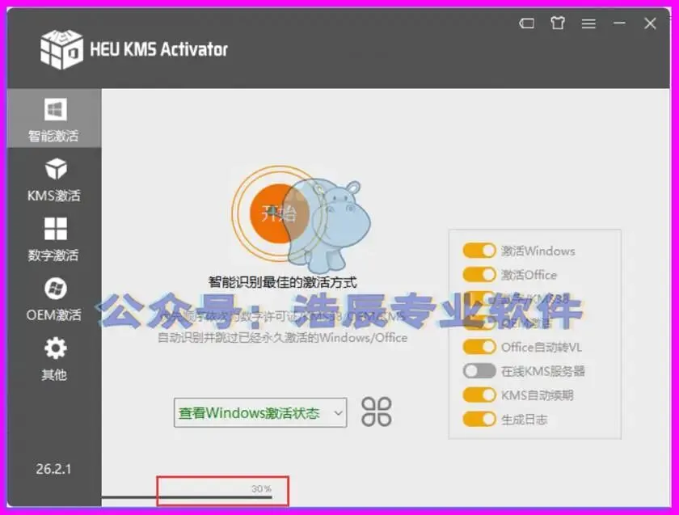Click the progress bar showing 30%
This screenshot has width=679, height=515.
(187, 497)
